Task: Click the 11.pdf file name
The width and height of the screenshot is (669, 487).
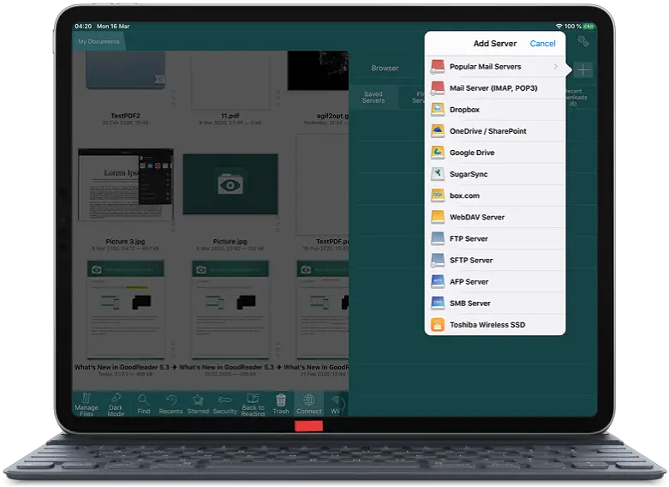Action: [230, 116]
